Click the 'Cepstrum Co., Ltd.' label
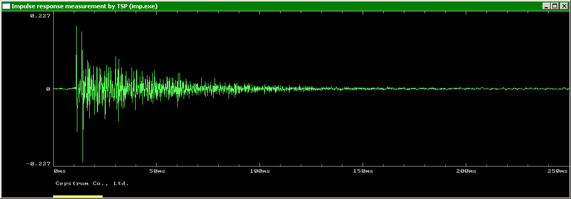The image size is (571, 199). coord(92,184)
